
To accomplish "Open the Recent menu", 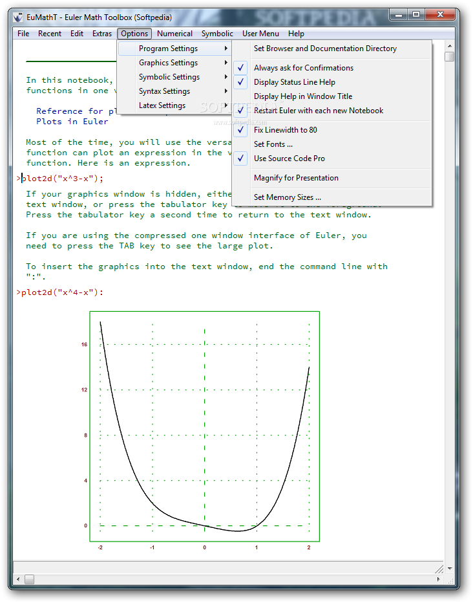I will pyautogui.click(x=50, y=34).
